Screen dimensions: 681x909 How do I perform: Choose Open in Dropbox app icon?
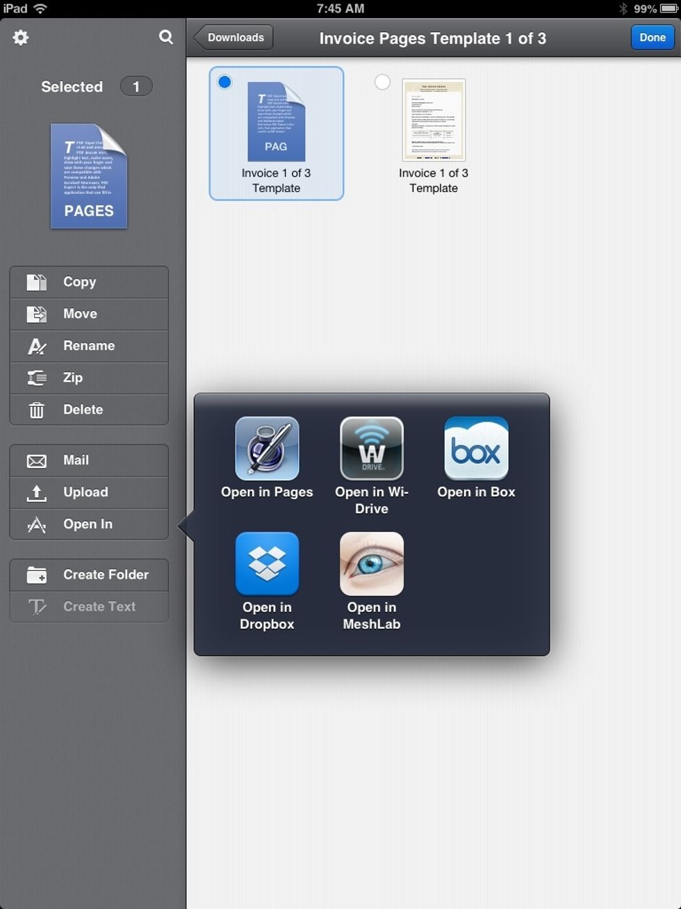point(267,564)
